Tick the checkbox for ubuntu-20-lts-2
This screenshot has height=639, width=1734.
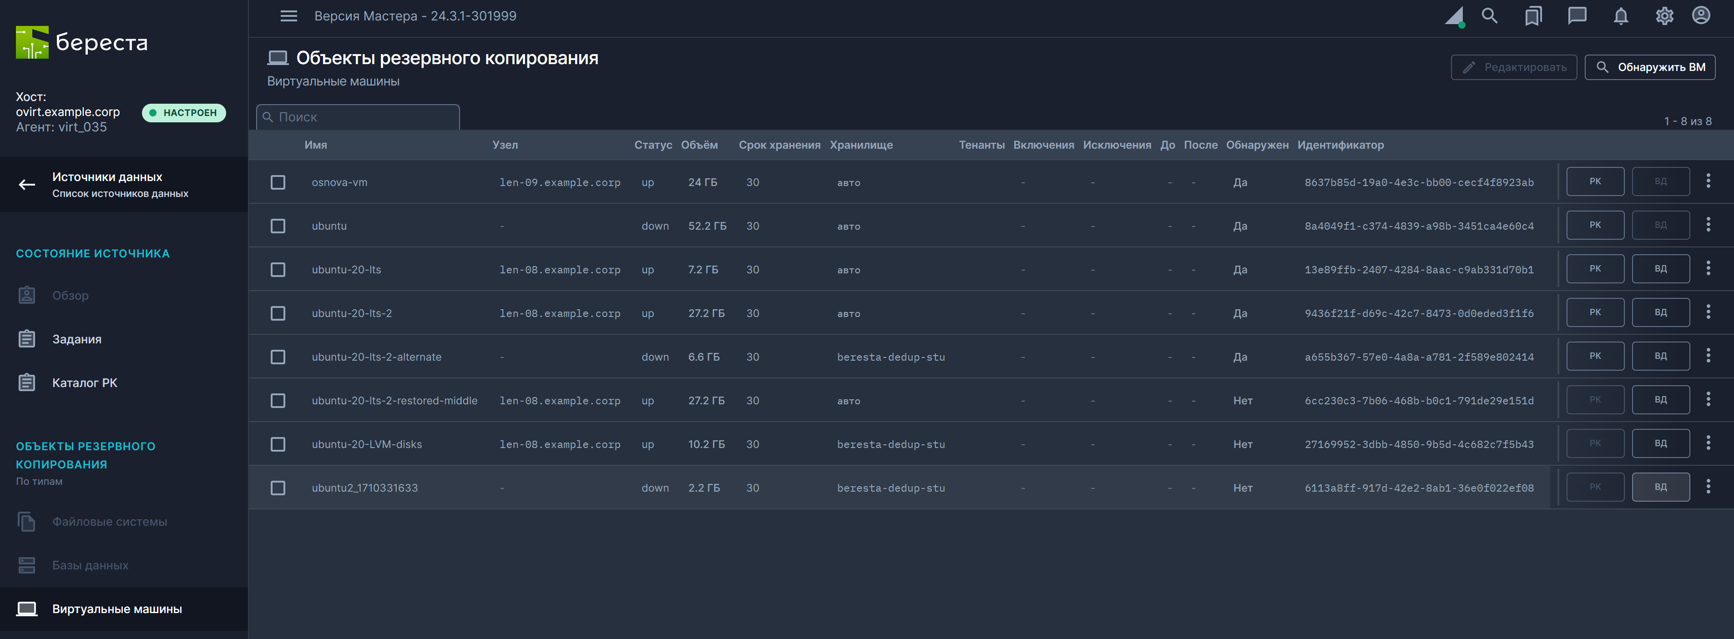(278, 313)
